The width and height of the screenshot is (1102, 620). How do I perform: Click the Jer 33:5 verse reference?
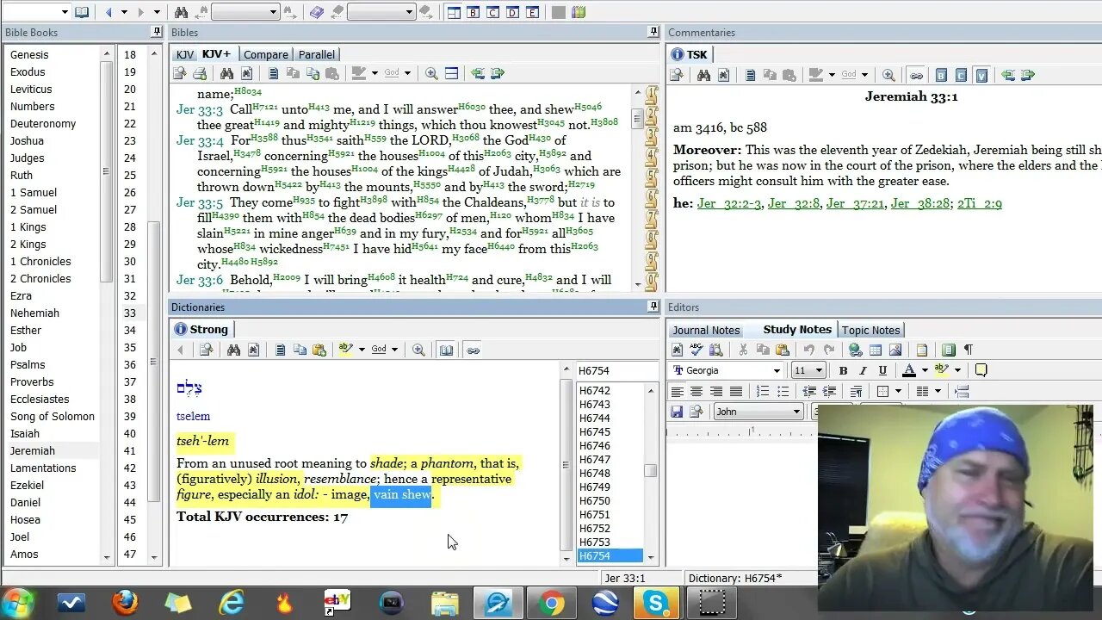(200, 202)
